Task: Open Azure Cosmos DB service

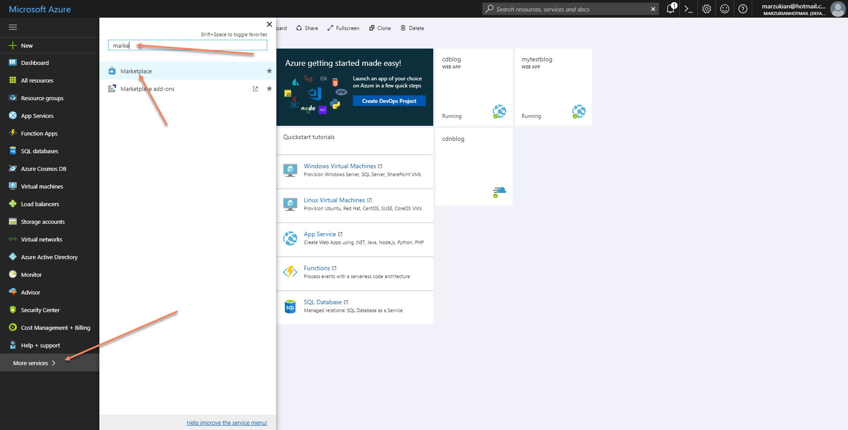Action: click(x=43, y=168)
